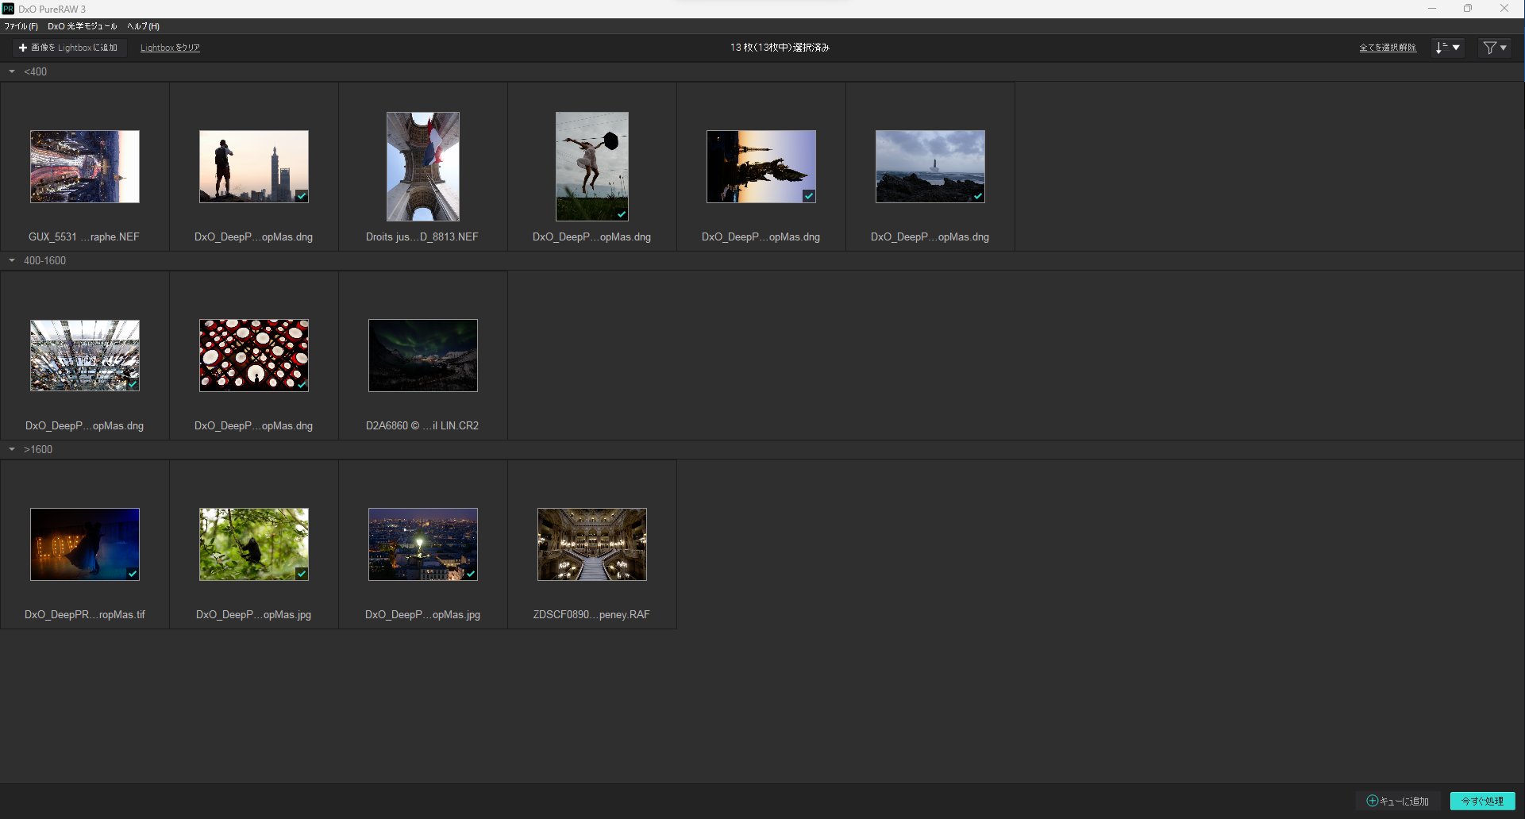Select the monkey in green tree thumbnail
The height and width of the screenshot is (819, 1525).
[254, 544]
